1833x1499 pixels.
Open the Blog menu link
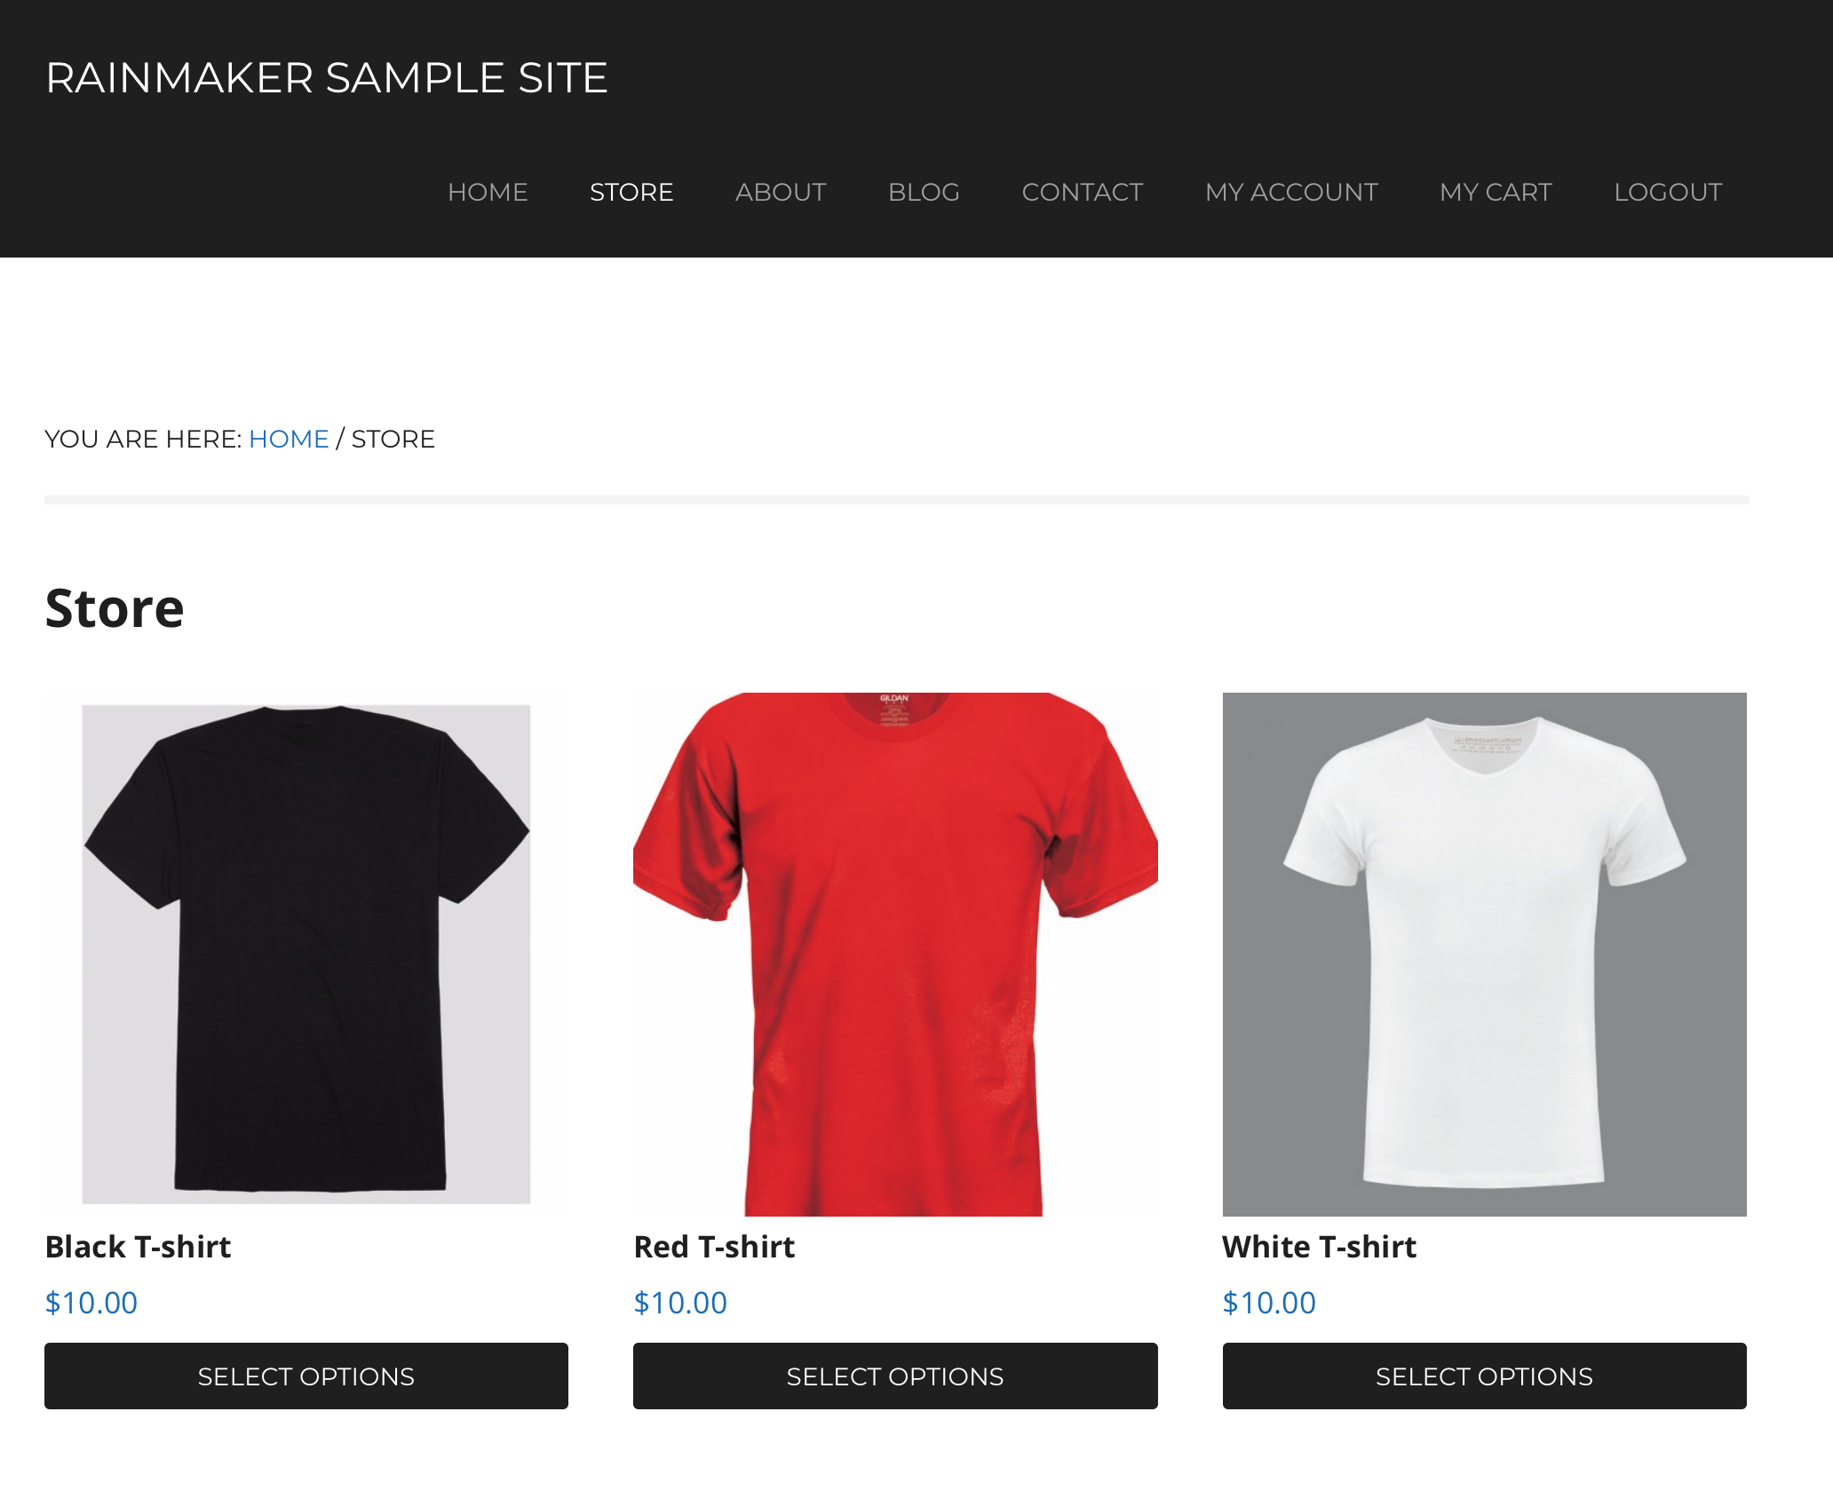[924, 192]
